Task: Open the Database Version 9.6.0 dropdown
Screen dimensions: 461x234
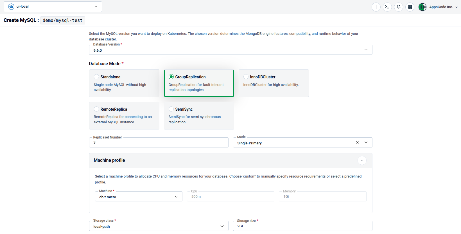Action: [x=231, y=50]
